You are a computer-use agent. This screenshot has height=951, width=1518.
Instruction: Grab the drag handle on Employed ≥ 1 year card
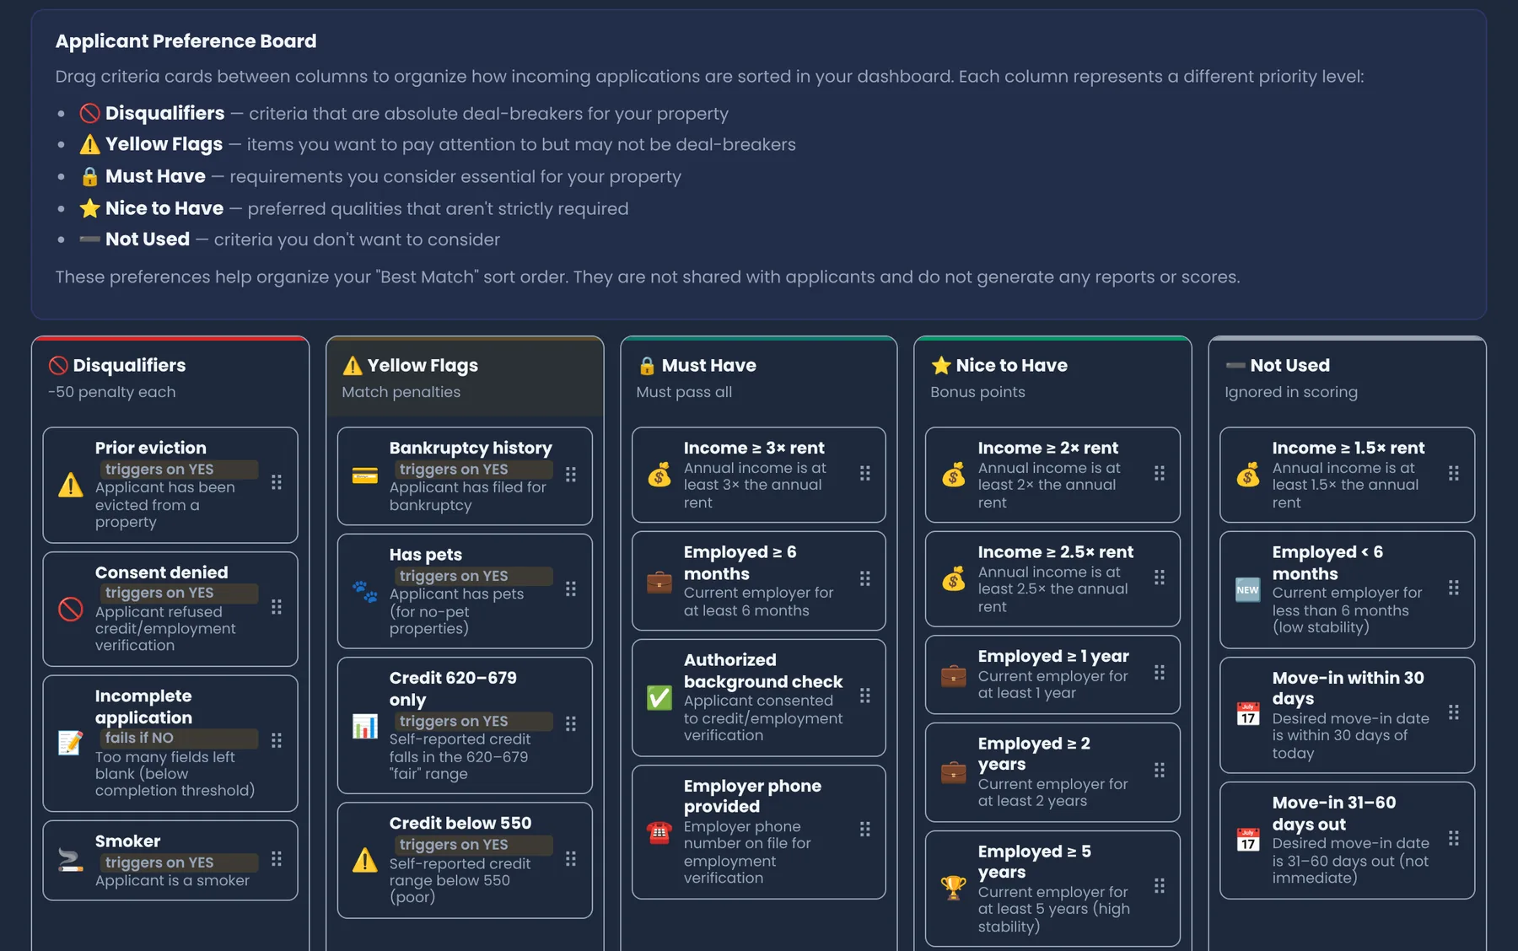point(1160,673)
